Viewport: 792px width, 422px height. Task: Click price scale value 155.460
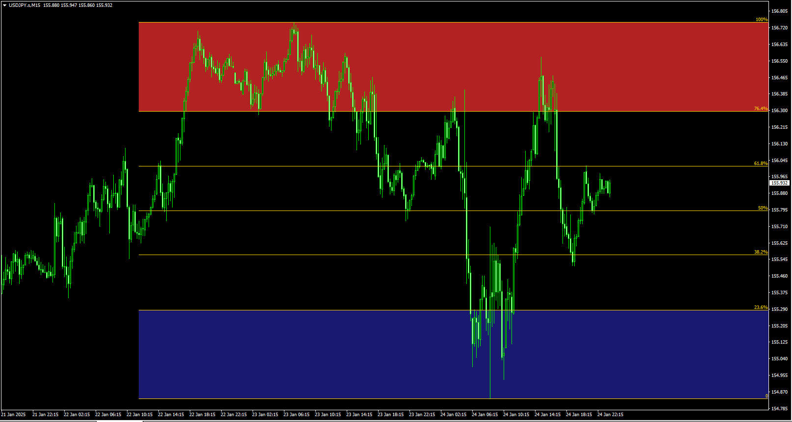click(x=779, y=276)
